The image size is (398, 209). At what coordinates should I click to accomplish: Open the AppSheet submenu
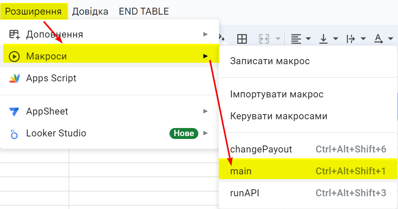109,111
